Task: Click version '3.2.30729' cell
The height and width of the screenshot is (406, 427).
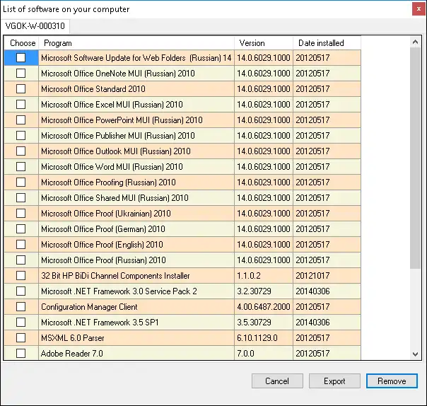Action: 264,291
